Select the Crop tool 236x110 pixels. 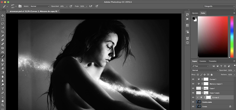click(x=3, y=32)
